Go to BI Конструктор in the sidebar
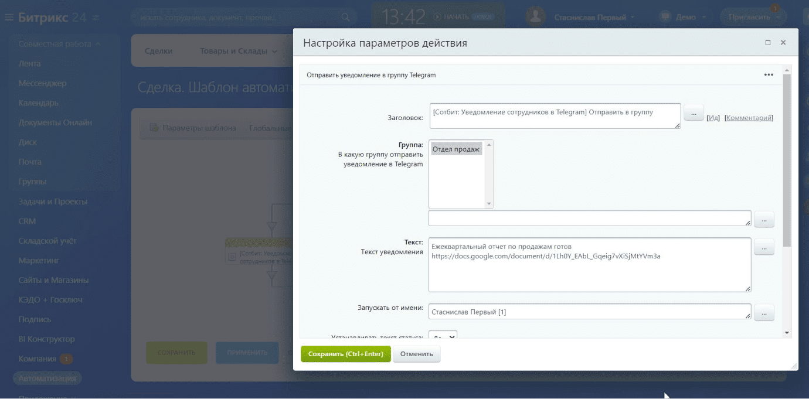Image resolution: width=809 pixels, height=399 pixels. click(x=46, y=339)
